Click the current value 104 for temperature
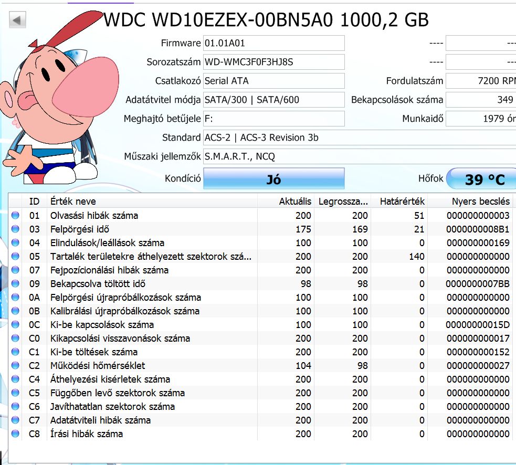Image resolution: width=516 pixels, height=465 pixels. pyautogui.click(x=303, y=365)
